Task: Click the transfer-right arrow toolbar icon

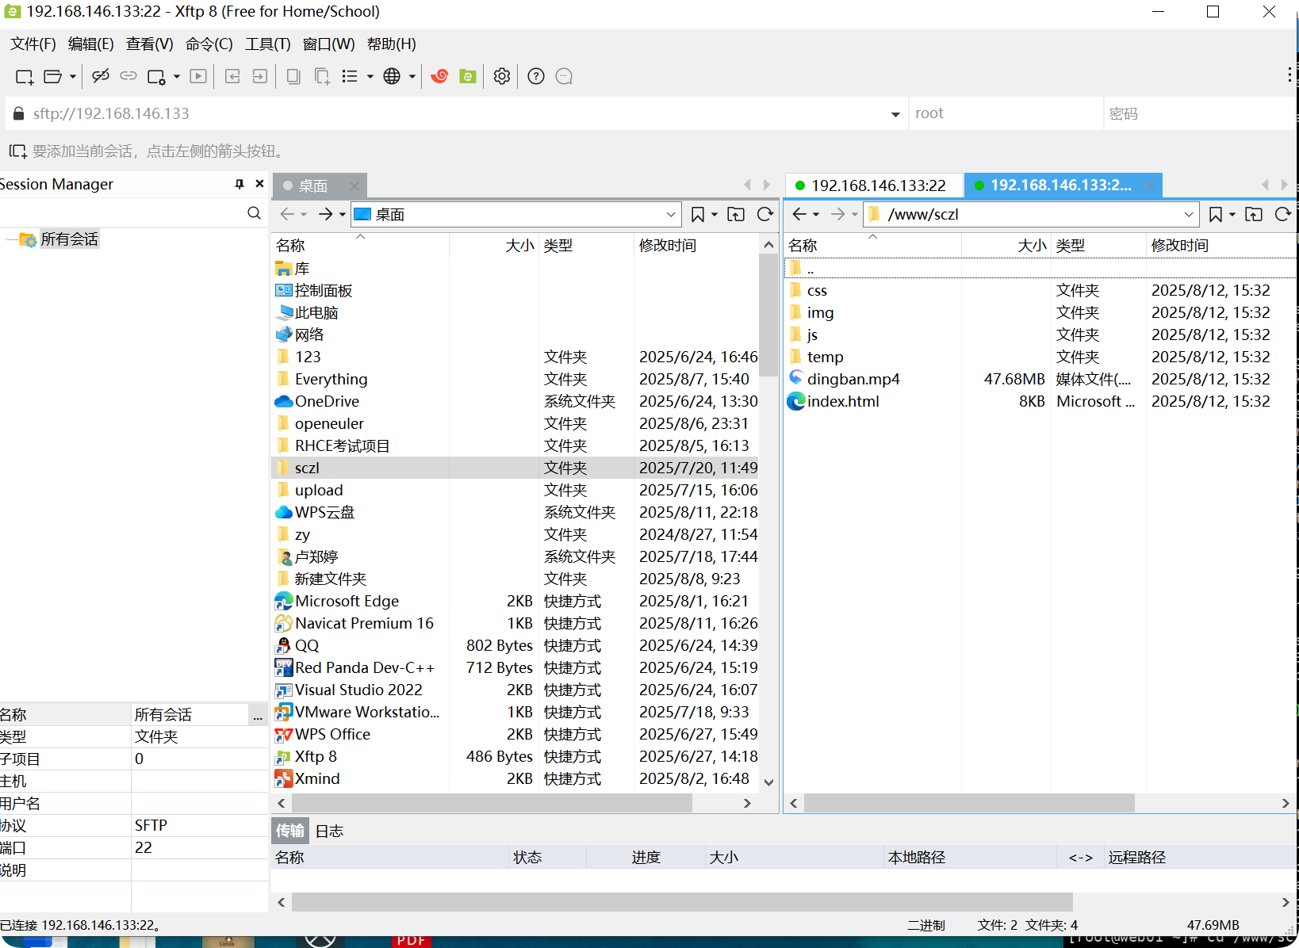Action: tap(260, 76)
